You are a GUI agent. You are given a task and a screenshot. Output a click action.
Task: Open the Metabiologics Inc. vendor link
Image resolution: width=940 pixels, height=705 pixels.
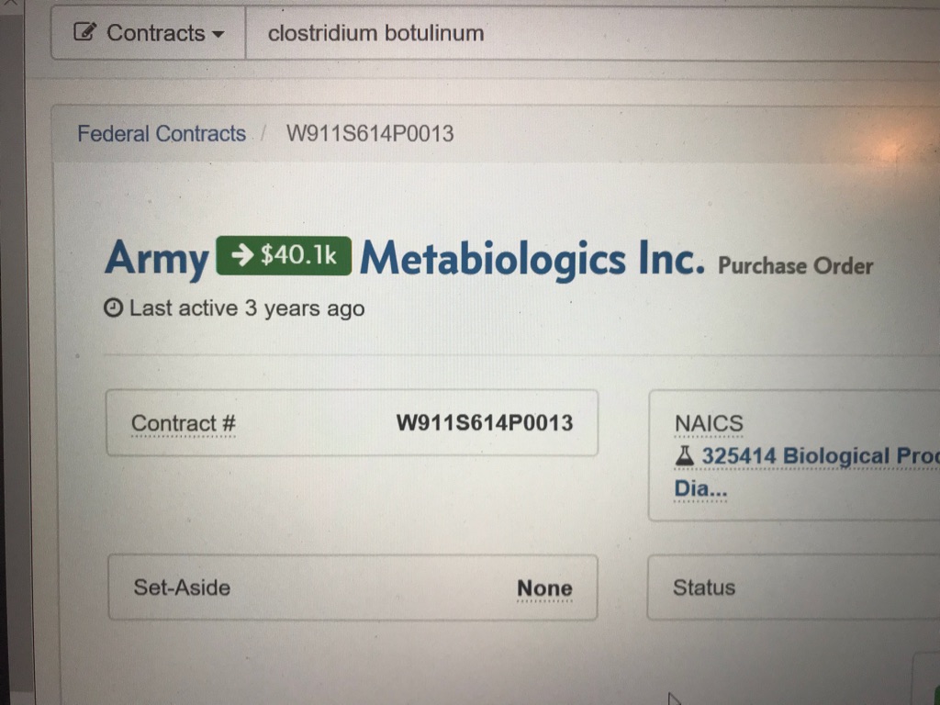pyautogui.click(x=532, y=260)
